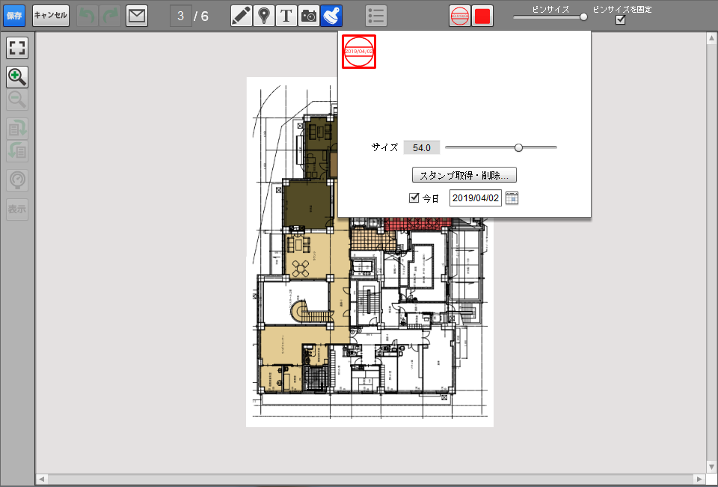Click the envelope mail icon
The width and height of the screenshot is (718, 487).
(136, 16)
